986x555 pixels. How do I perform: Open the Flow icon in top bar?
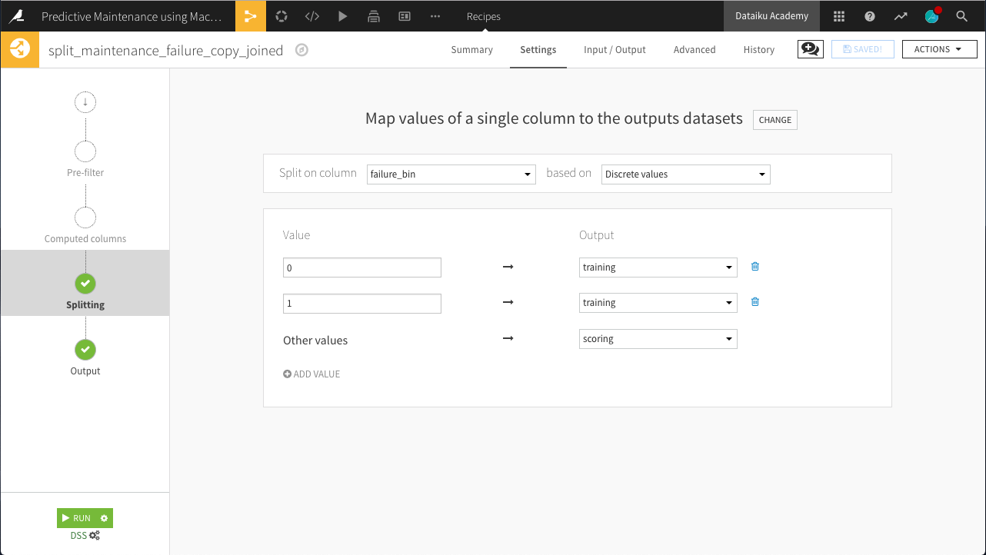point(250,16)
